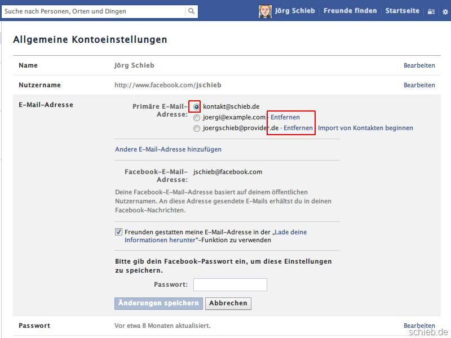The width and height of the screenshot is (451, 338).
Task: Edit the Nutzername row via Bearbeiten
Action: [419, 86]
